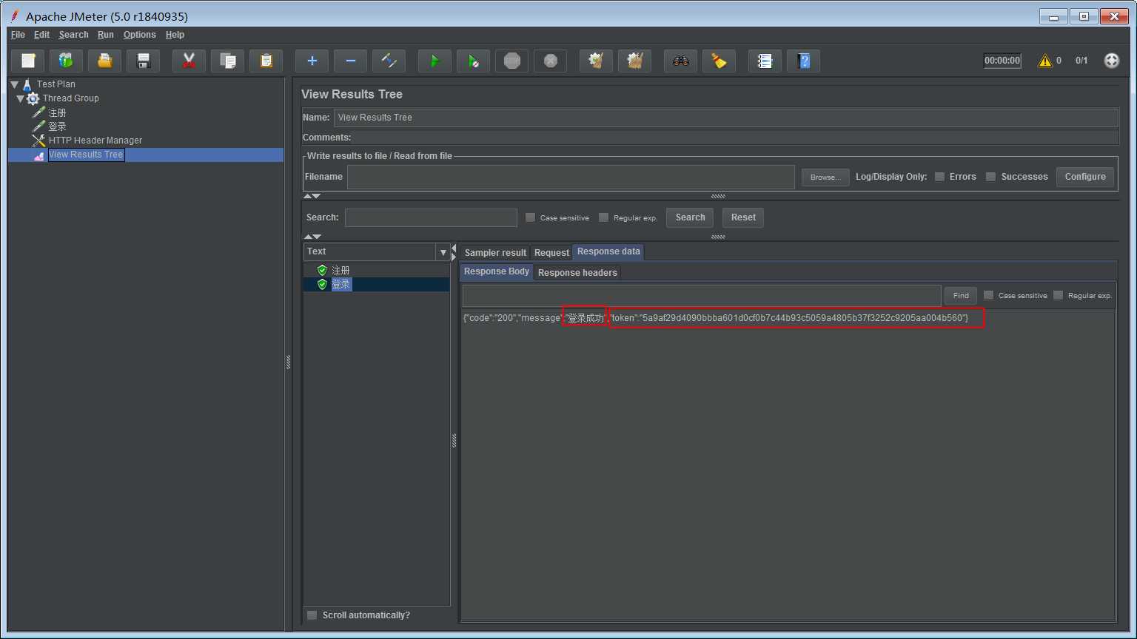Click the Cut scissors icon

point(189,61)
